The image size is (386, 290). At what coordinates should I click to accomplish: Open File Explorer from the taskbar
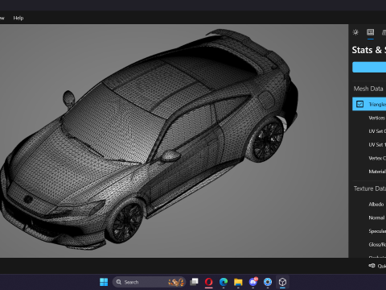coord(238,282)
